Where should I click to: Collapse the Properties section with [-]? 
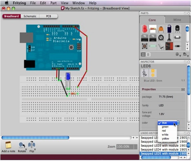(183, 89)
